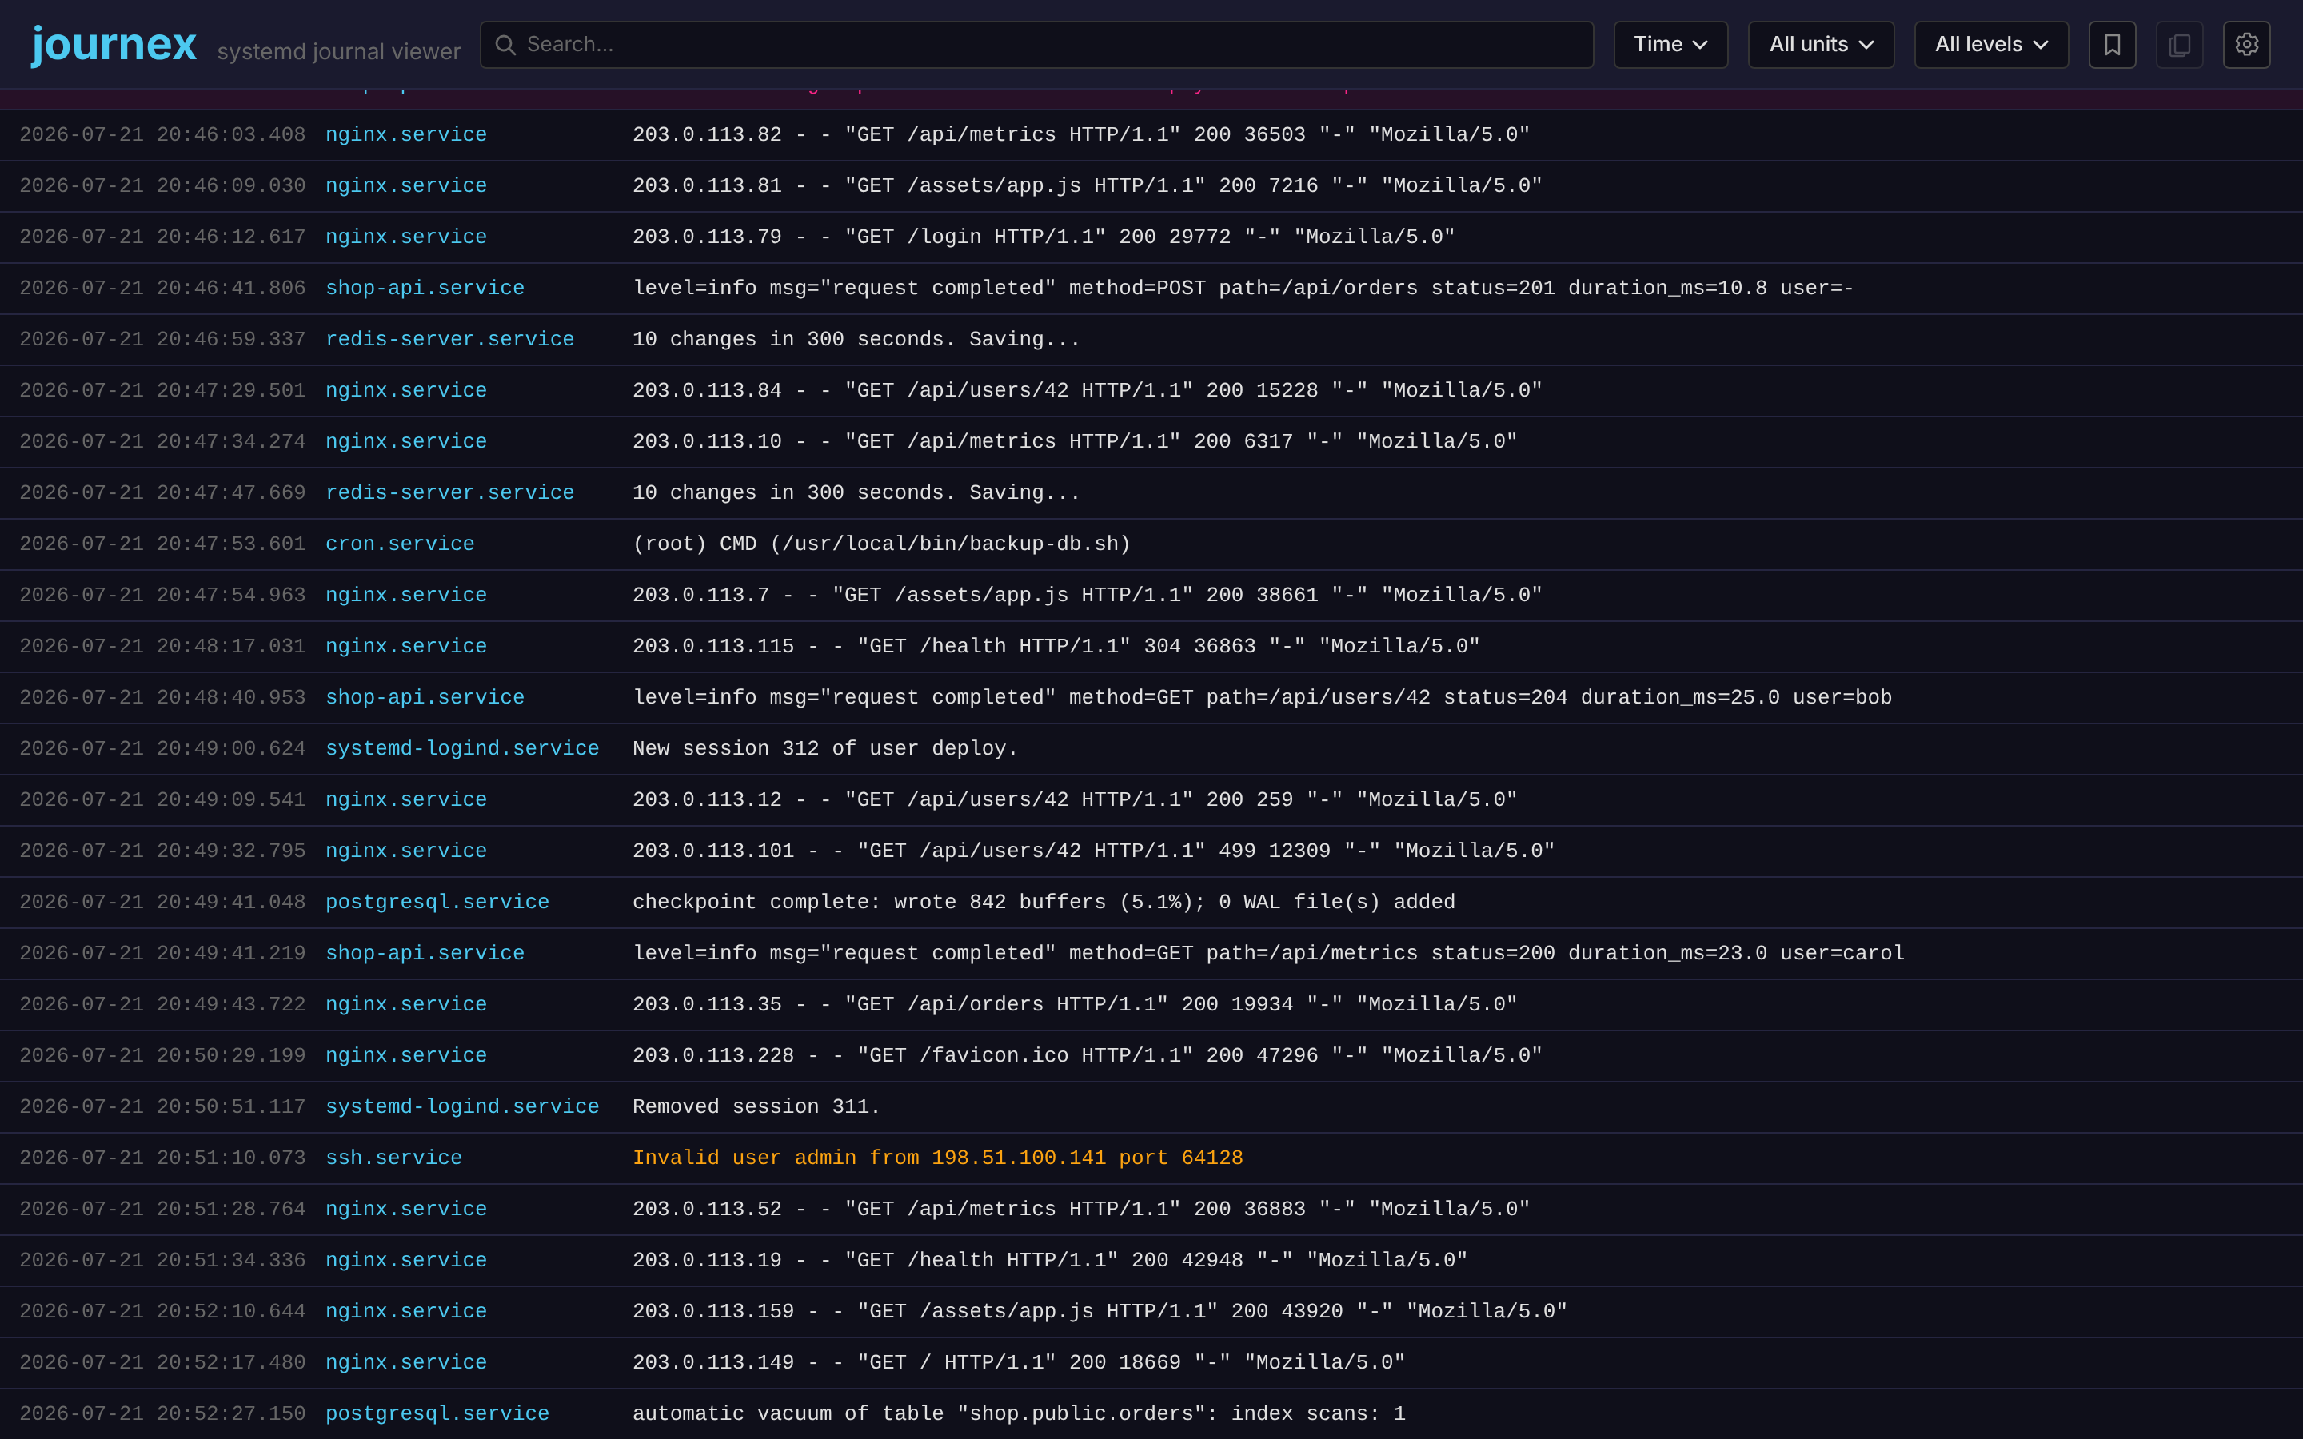Click the Removed session 311 message
The image size is (2303, 1439).
pyautogui.click(x=756, y=1107)
